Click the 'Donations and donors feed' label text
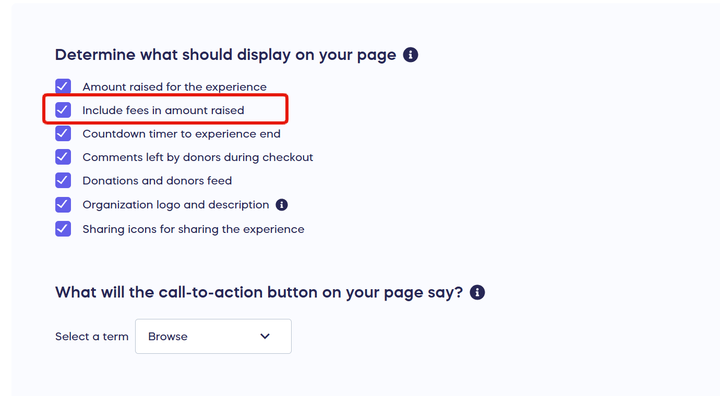The width and height of the screenshot is (720, 396). pos(157,181)
